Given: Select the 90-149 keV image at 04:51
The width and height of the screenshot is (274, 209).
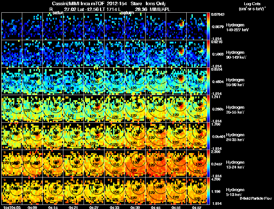Looking at the screenshot, I should 176,54.
